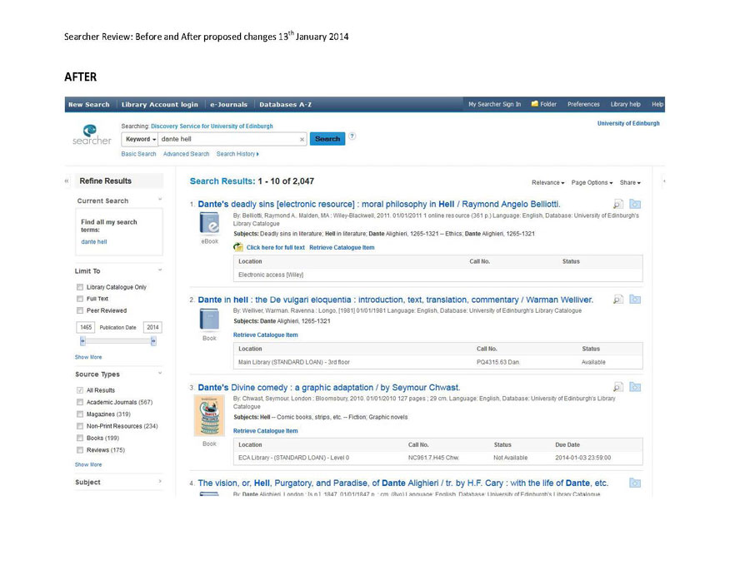Expand Search History
Screen dimensions: 750x565
tap(237, 154)
